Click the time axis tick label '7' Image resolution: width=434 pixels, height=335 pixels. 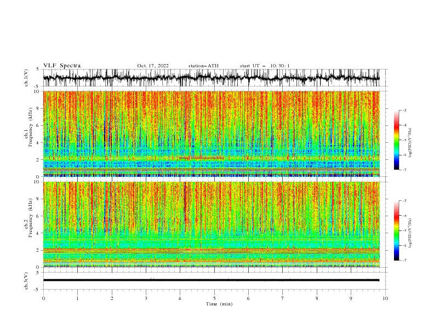tap(283, 298)
